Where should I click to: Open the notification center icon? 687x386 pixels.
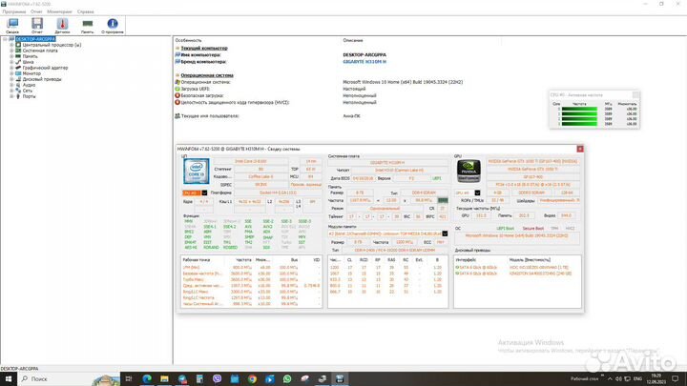click(676, 379)
